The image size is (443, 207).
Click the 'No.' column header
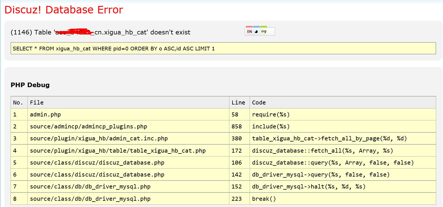pos(19,103)
